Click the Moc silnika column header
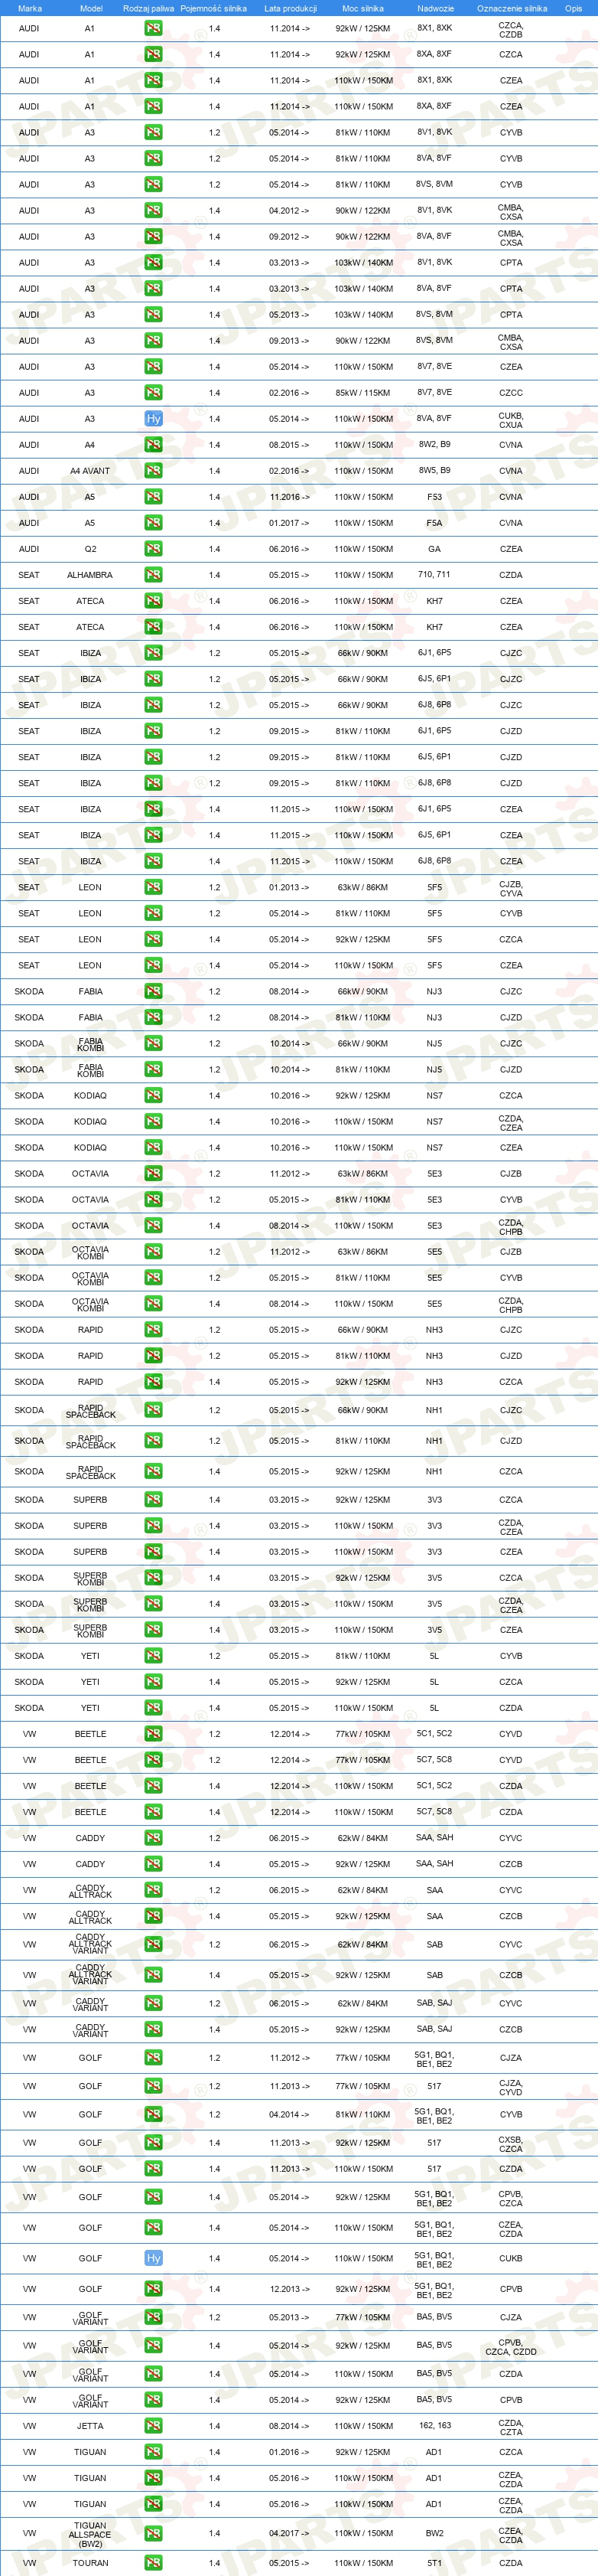 pyautogui.click(x=362, y=8)
